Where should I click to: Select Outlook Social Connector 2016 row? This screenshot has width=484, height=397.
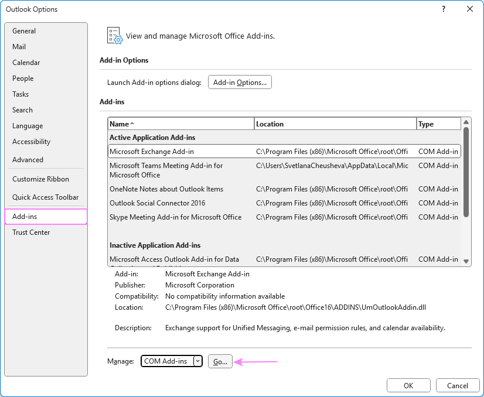point(285,203)
